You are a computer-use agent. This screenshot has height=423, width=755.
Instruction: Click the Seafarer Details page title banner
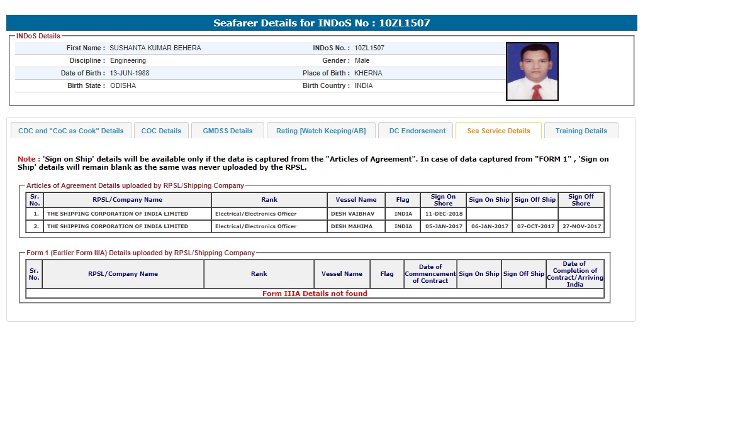coord(322,23)
